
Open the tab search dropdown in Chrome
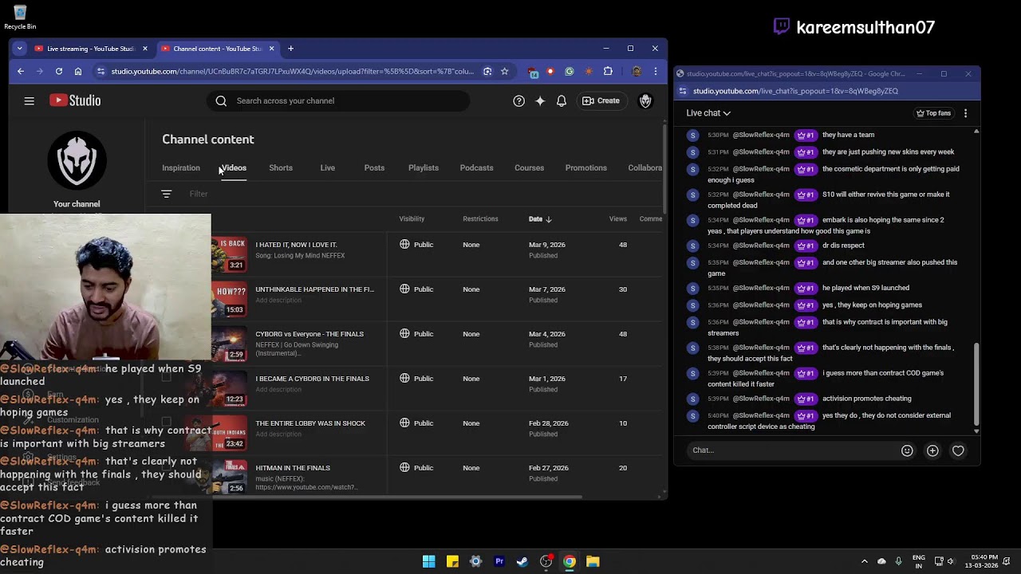pyautogui.click(x=21, y=49)
